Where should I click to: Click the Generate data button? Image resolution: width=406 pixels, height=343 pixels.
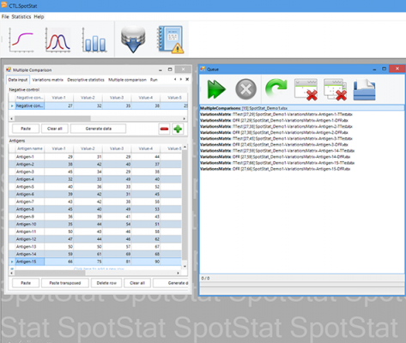click(x=98, y=129)
